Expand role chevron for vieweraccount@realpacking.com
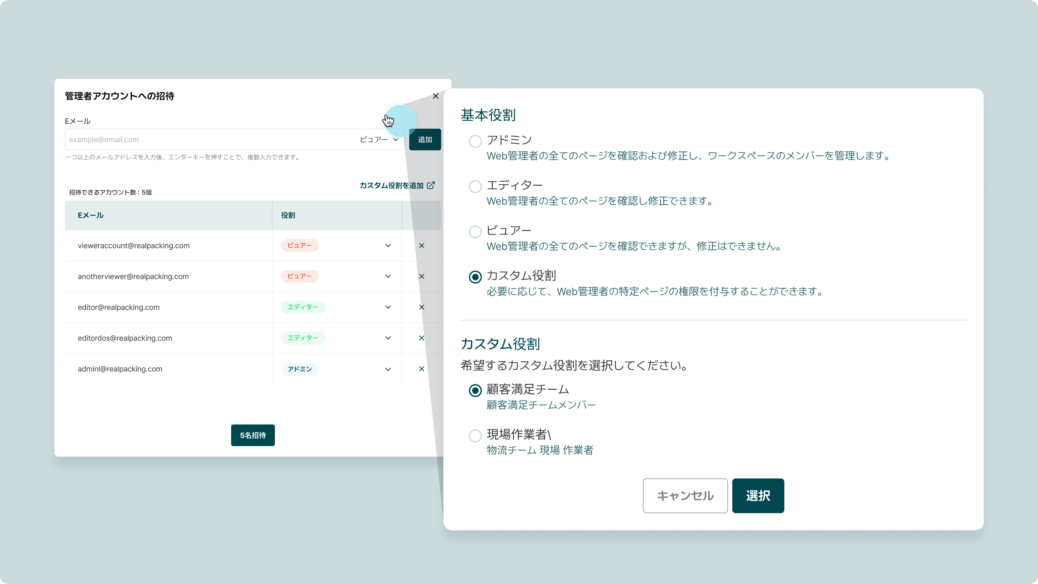1038x584 pixels. pyautogui.click(x=388, y=245)
